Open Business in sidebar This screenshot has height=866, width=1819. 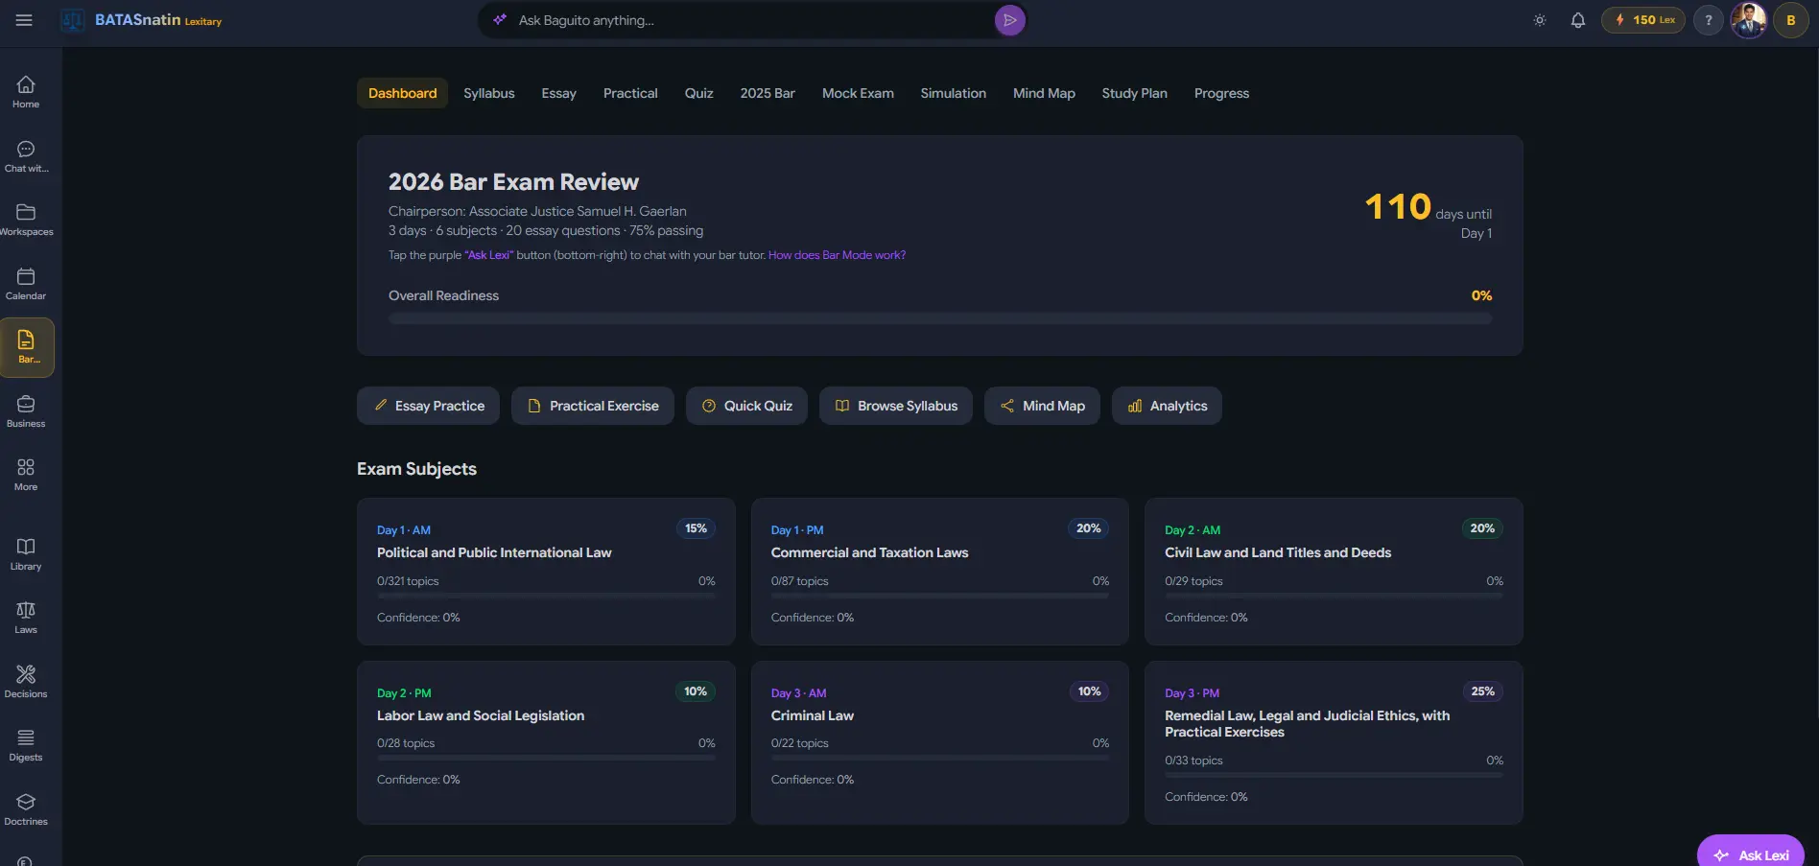click(26, 411)
